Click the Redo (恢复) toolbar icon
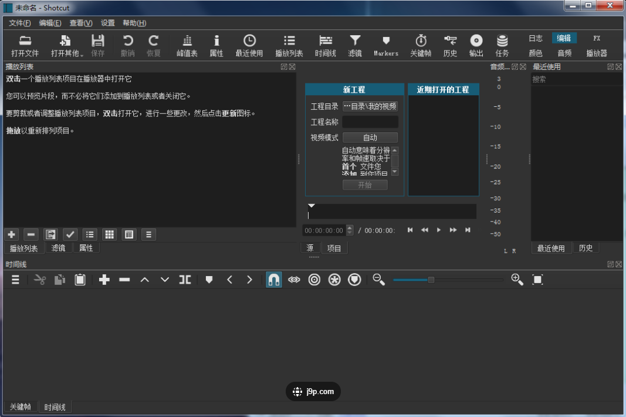 pos(153,46)
